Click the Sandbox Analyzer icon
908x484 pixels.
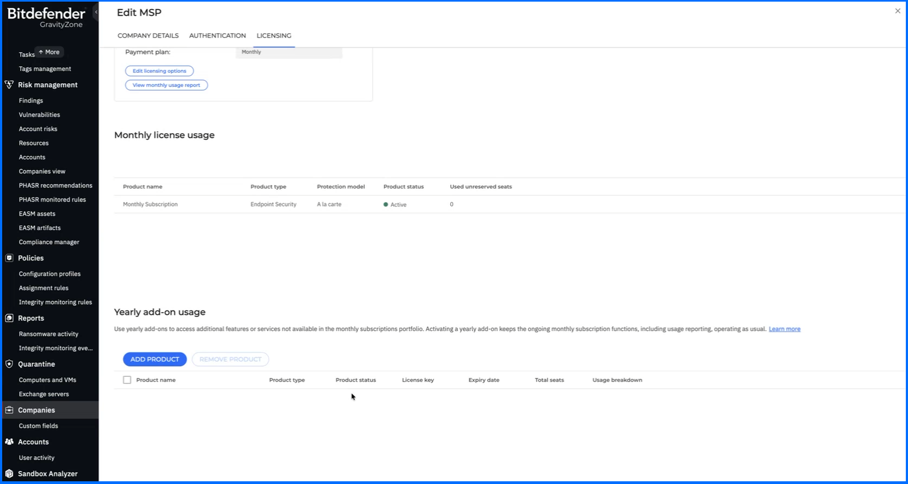pyautogui.click(x=9, y=474)
